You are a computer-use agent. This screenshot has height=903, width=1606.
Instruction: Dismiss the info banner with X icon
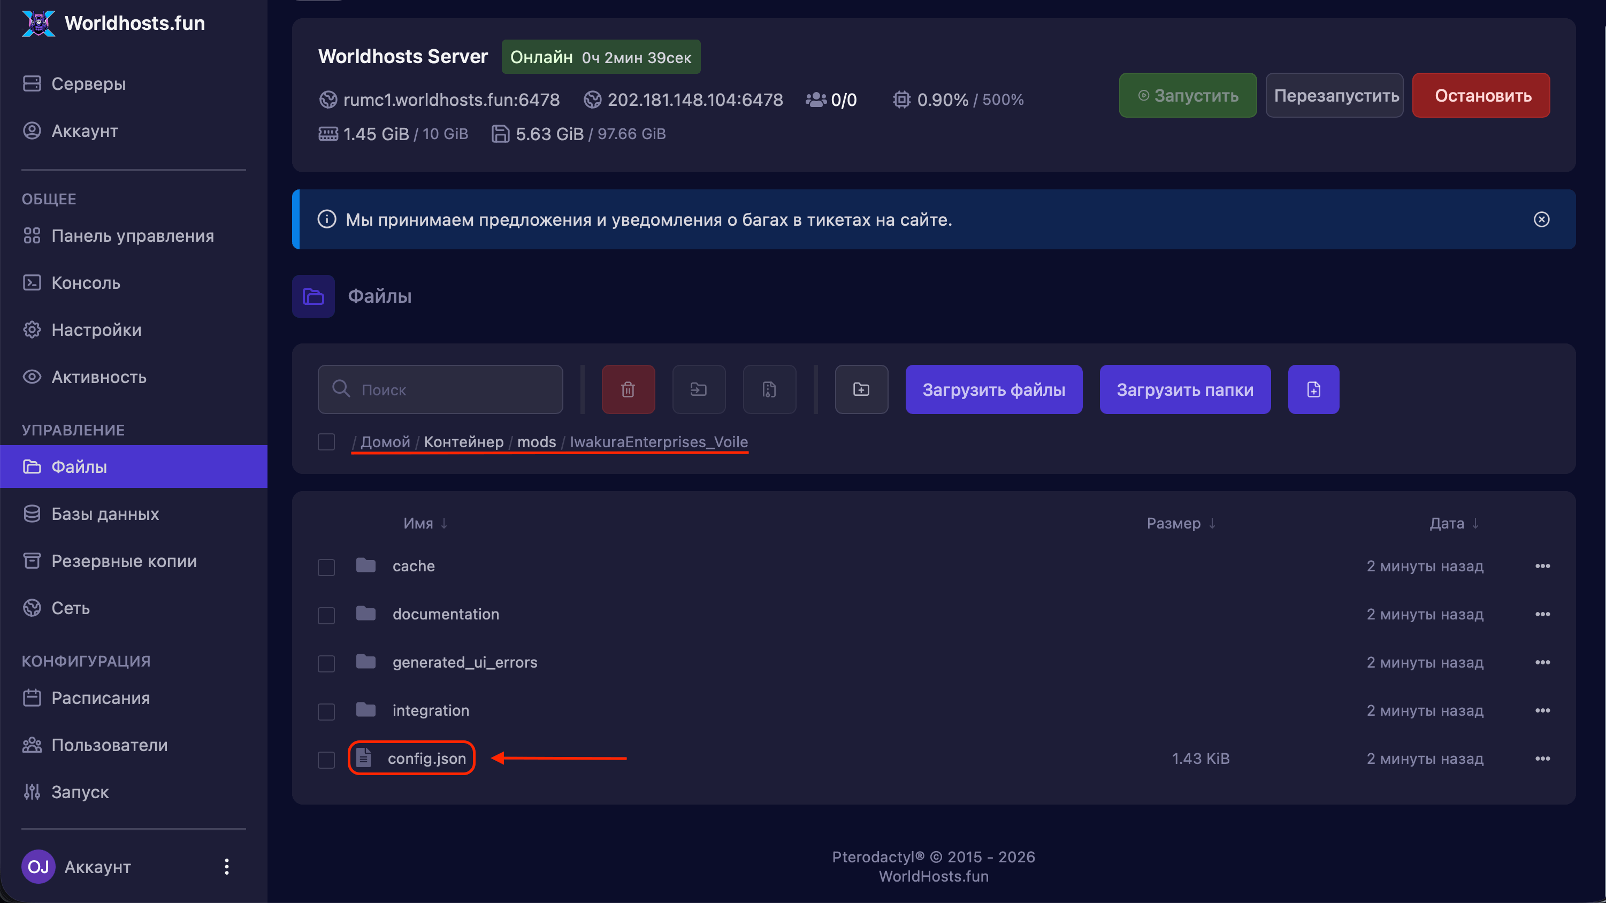[x=1541, y=219]
